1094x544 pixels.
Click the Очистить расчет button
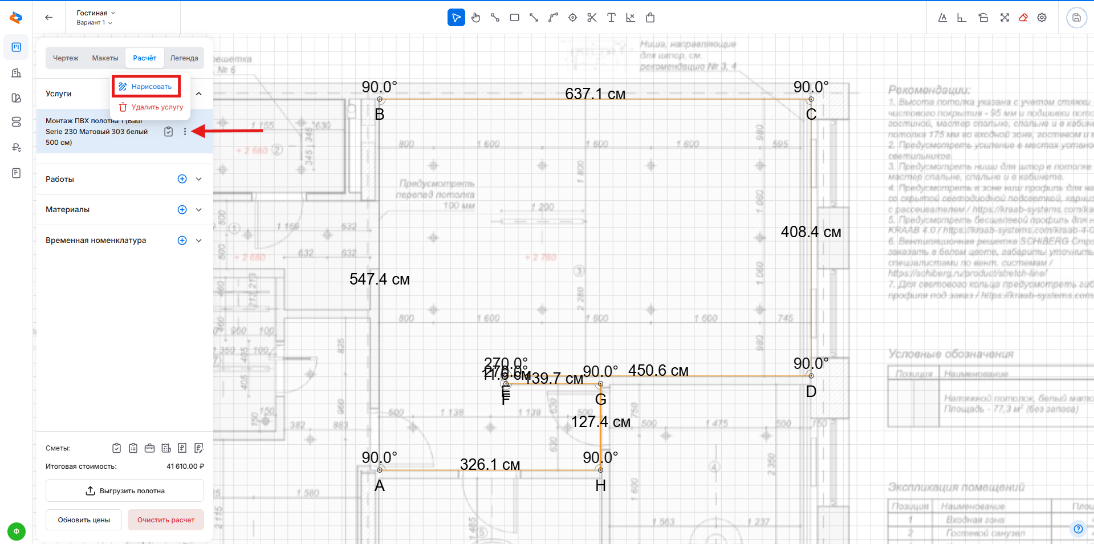tap(165, 520)
